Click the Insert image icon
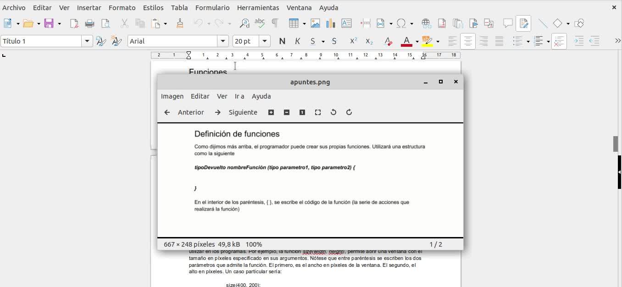 click(x=315, y=23)
